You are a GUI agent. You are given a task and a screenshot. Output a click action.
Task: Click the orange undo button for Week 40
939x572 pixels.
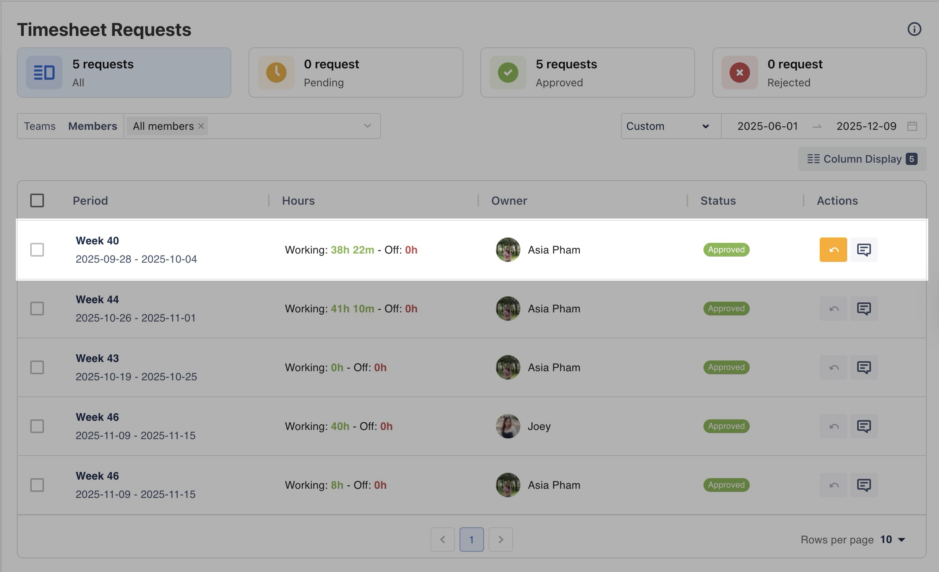833,250
